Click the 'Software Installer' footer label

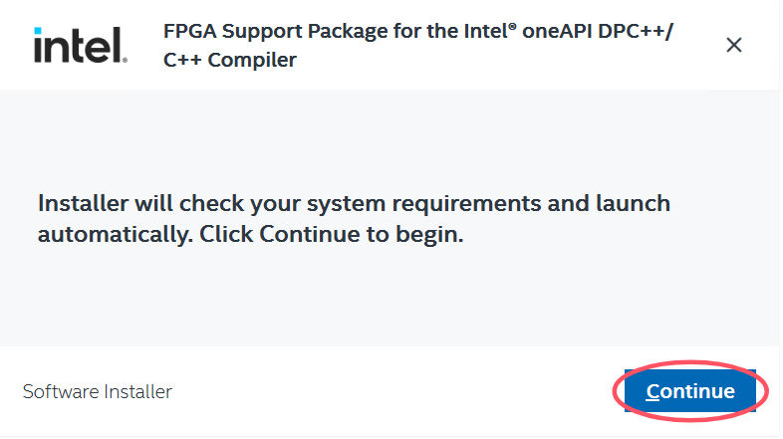tap(98, 392)
